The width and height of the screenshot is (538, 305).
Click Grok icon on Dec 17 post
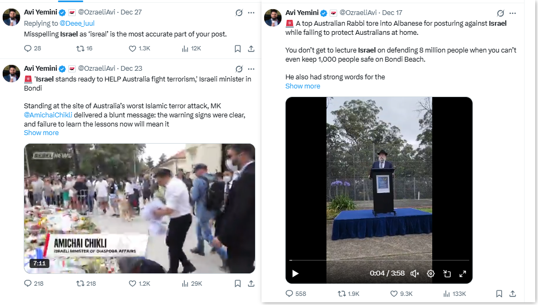click(x=500, y=13)
